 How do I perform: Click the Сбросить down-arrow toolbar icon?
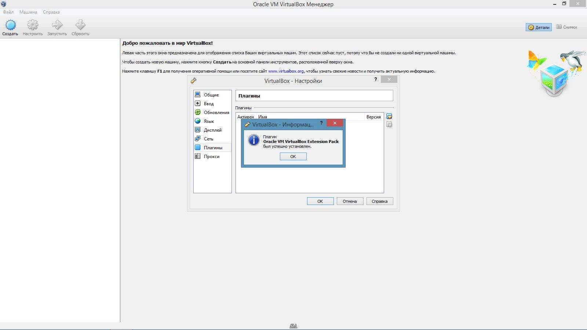click(x=80, y=25)
